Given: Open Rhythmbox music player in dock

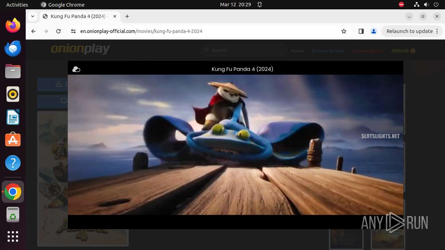Looking at the screenshot, I should pyautogui.click(x=13, y=94).
